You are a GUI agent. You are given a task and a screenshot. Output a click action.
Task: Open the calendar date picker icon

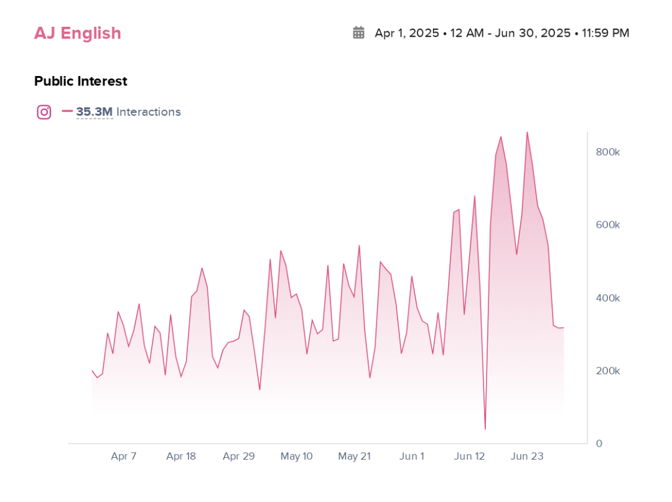358,32
